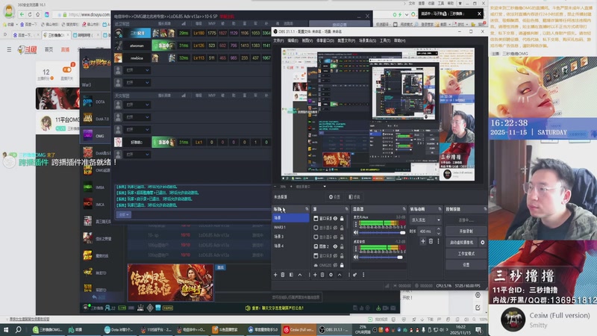This screenshot has height=336, width=597.
Task: Increase transition duration with up stepper
Action: tap(438, 229)
